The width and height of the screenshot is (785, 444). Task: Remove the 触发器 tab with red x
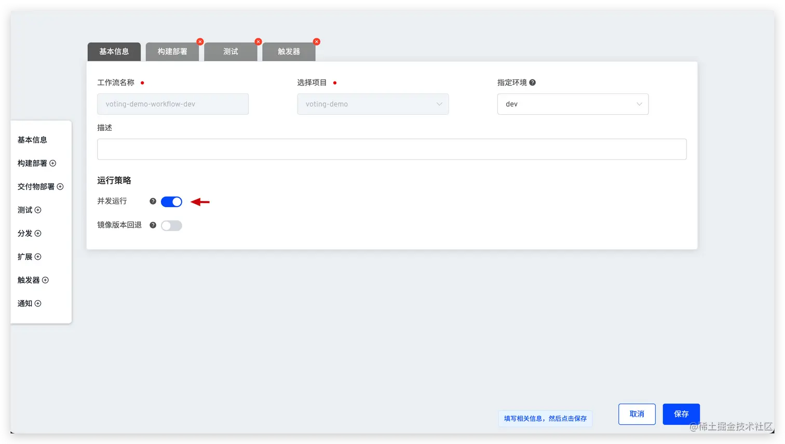(x=317, y=42)
